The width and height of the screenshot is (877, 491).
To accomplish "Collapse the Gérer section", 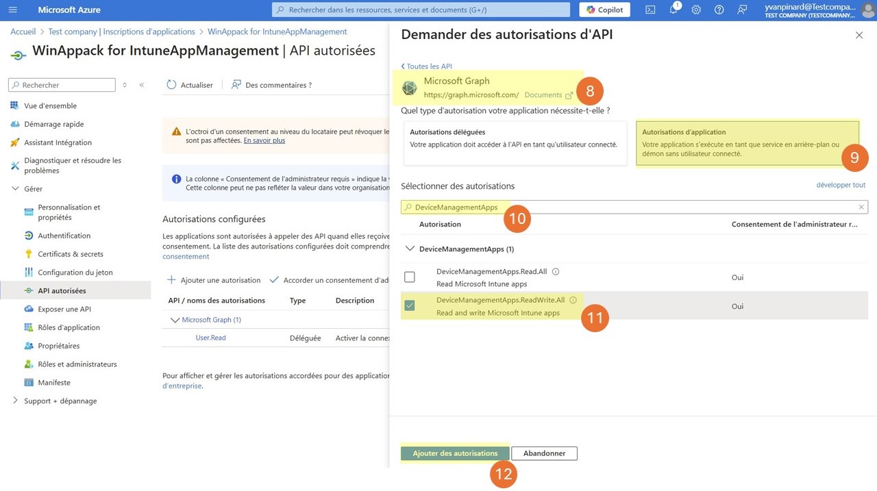I will tap(15, 188).
